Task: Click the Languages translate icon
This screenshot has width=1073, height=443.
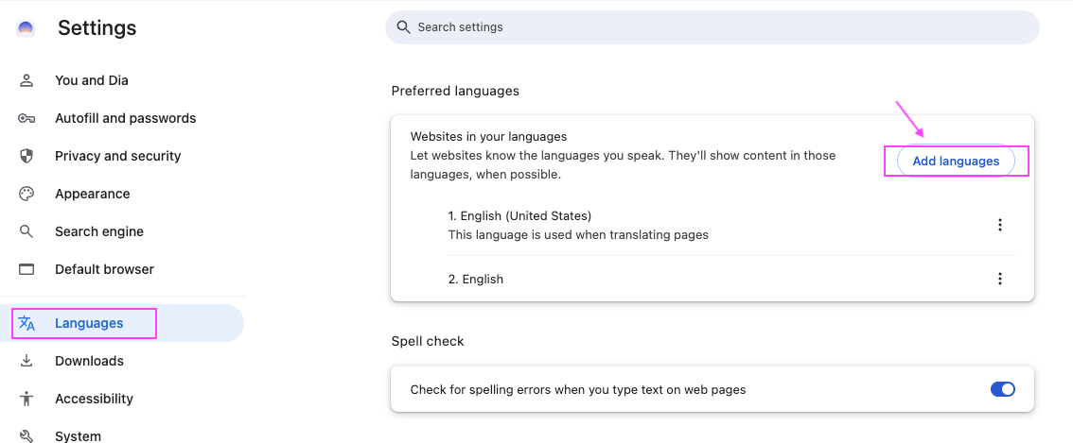Action: [26, 323]
